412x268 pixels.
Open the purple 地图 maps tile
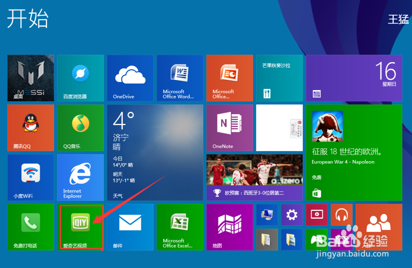(229, 227)
